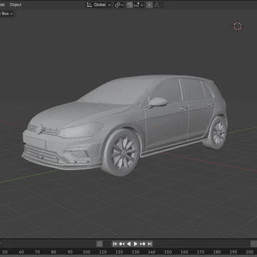Jump to the next keyframe
This screenshot has height=257, width=257.
point(143,244)
